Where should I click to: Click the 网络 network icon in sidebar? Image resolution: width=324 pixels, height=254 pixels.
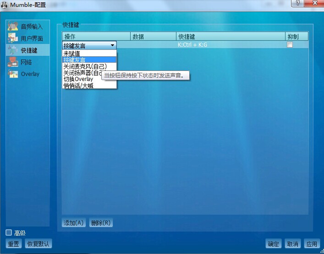[13, 62]
